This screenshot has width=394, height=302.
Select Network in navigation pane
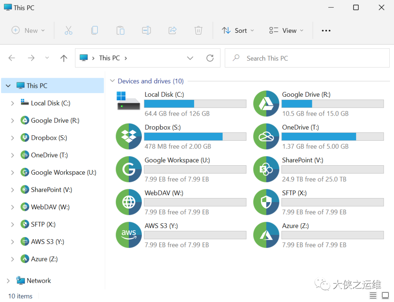point(34,280)
